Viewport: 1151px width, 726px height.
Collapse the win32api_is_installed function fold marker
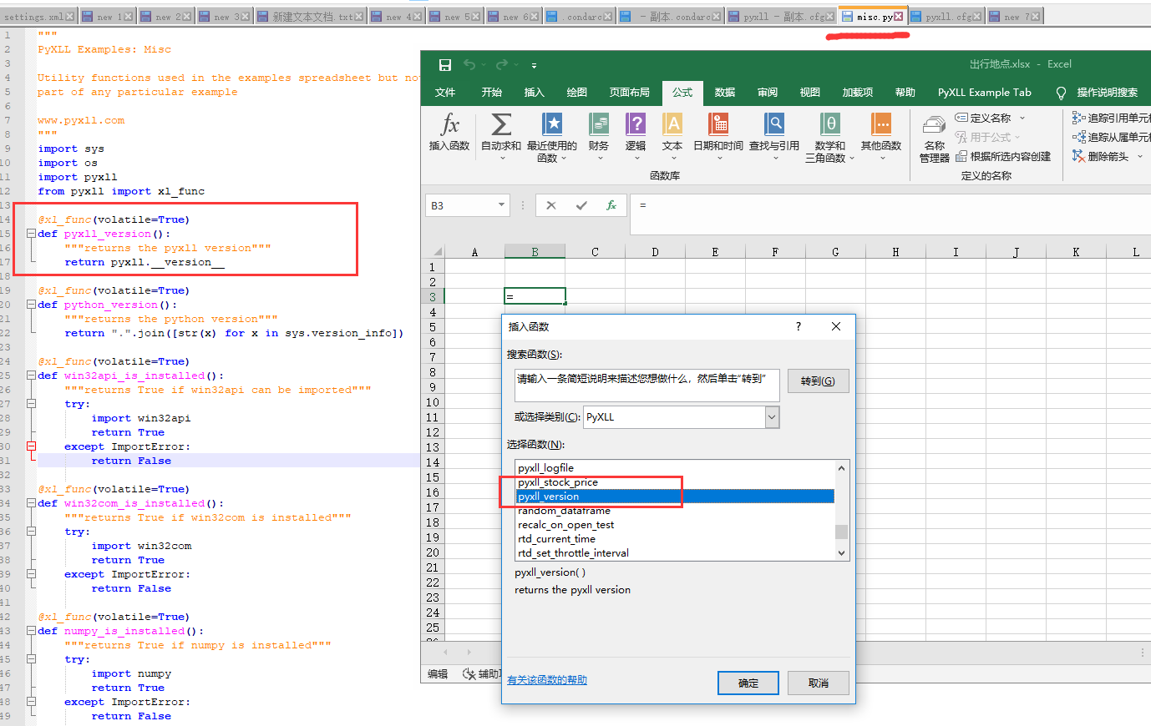coord(31,376)
